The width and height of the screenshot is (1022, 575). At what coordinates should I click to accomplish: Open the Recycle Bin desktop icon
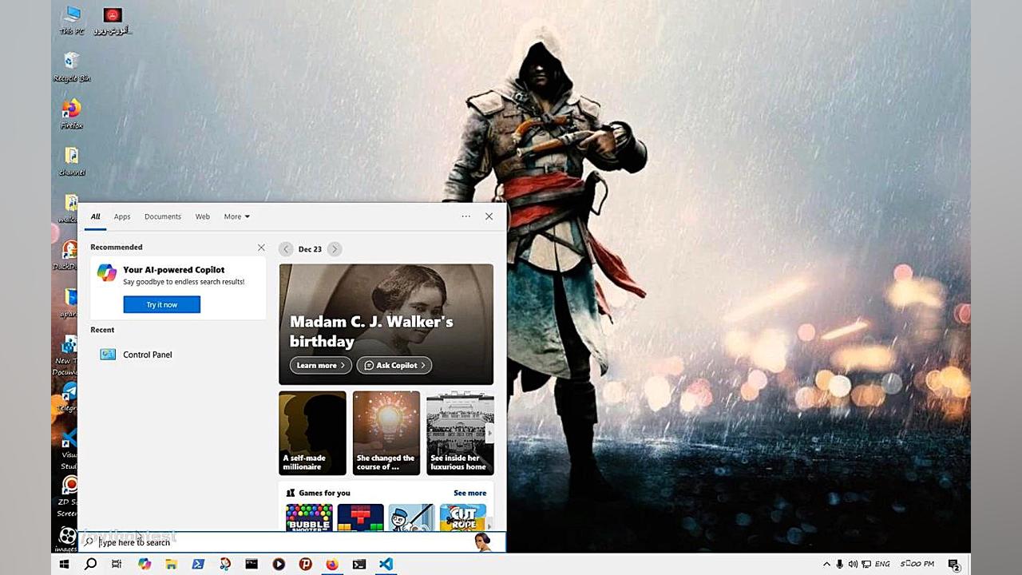click(72, 67)
